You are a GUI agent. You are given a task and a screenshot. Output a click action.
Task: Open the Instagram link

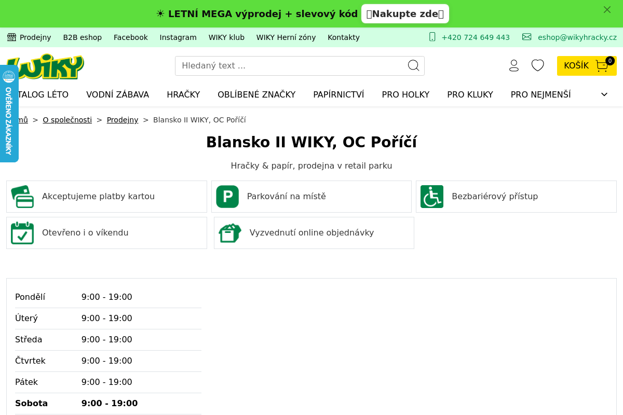[178, 37]
